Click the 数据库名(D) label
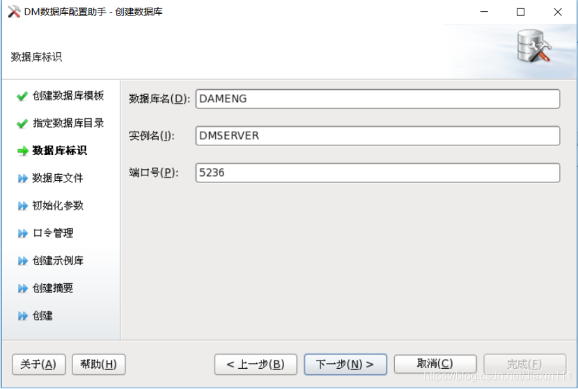This screenshot has height=389, width=578. (159, 99)
